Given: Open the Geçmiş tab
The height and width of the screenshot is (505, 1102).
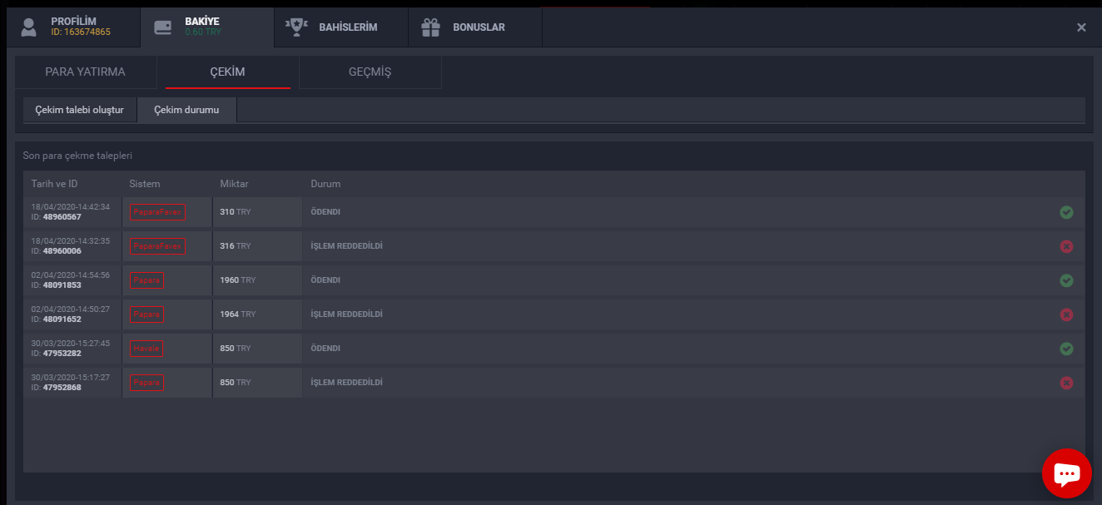Looking at the screenshot, I should click(370, 72).
